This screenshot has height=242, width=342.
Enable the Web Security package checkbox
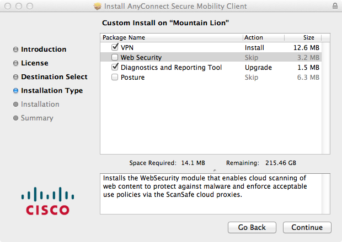coord(115,57)
